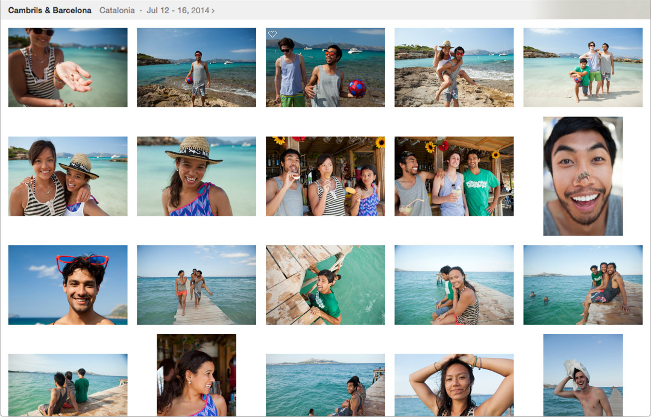Click the Catalonia location label
651x417 pixels.
pyautogui.click(x=117, y=10)
